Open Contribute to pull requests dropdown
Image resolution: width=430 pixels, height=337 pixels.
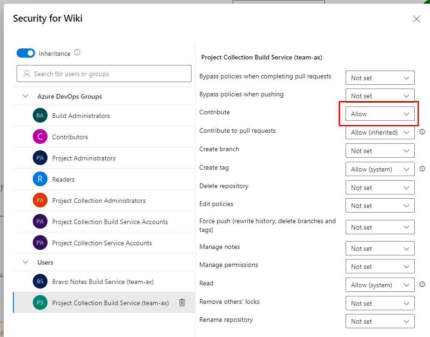click(x=380, y=132)
